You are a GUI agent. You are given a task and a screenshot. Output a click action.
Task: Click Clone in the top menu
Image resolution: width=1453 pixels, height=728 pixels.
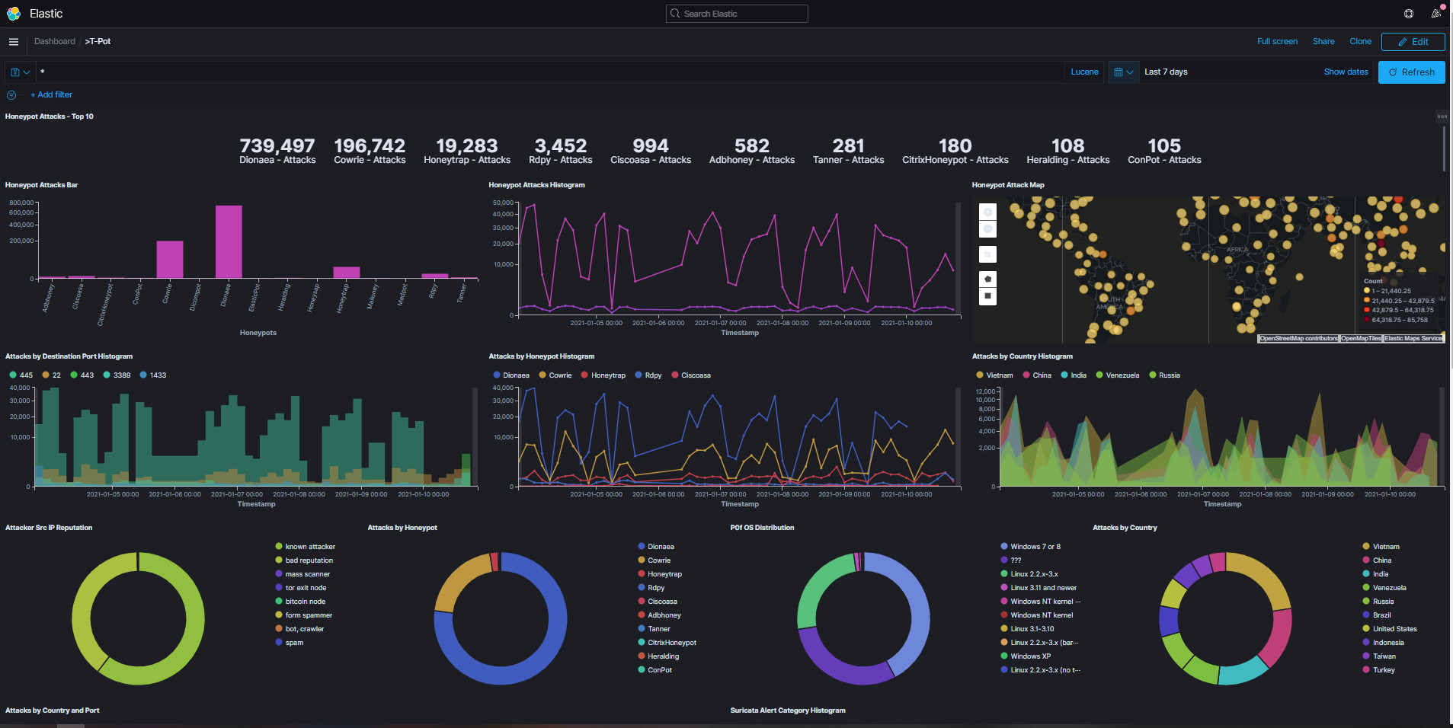[1360, 42]
